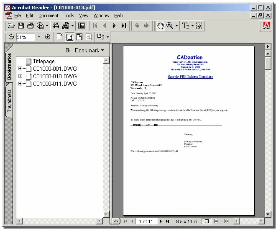This screenshot has width=276, height=229.
Task: Select the Zoom In magnifier tool
Action: [170, 26]
